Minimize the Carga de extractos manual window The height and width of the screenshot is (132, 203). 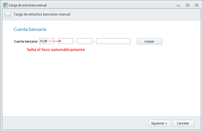(178, 5)
